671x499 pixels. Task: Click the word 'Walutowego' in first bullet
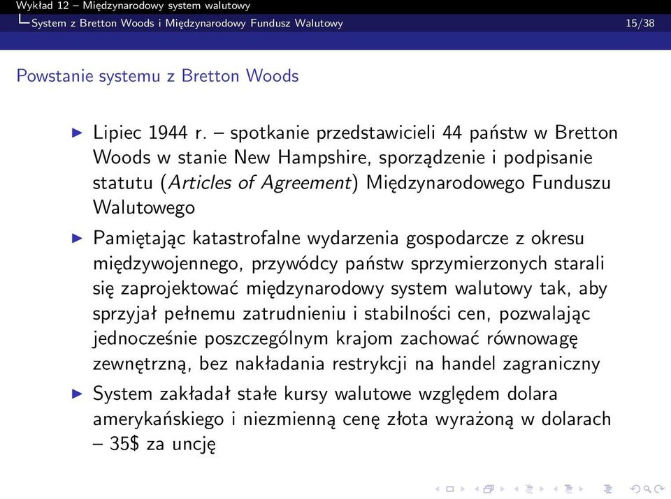tap(144, 208)
